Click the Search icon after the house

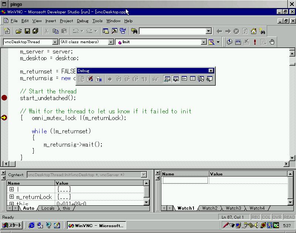click(262, 31)
